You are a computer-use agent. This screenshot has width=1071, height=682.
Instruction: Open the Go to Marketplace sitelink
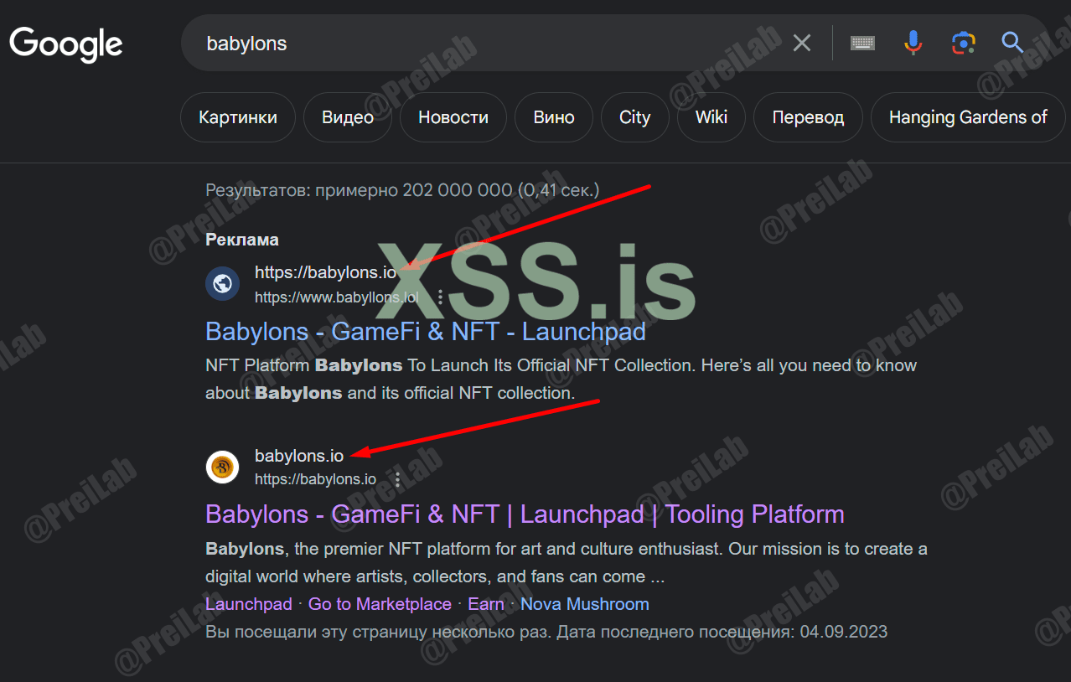(380, 604)
